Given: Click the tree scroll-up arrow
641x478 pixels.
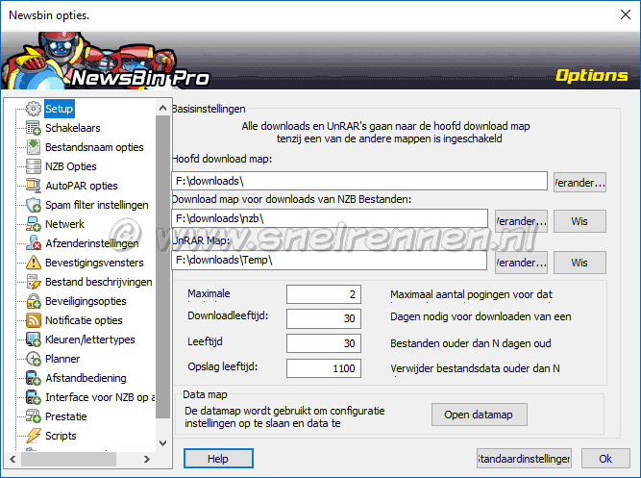Looking at the screenshot, I should click(x=162, y=108).
